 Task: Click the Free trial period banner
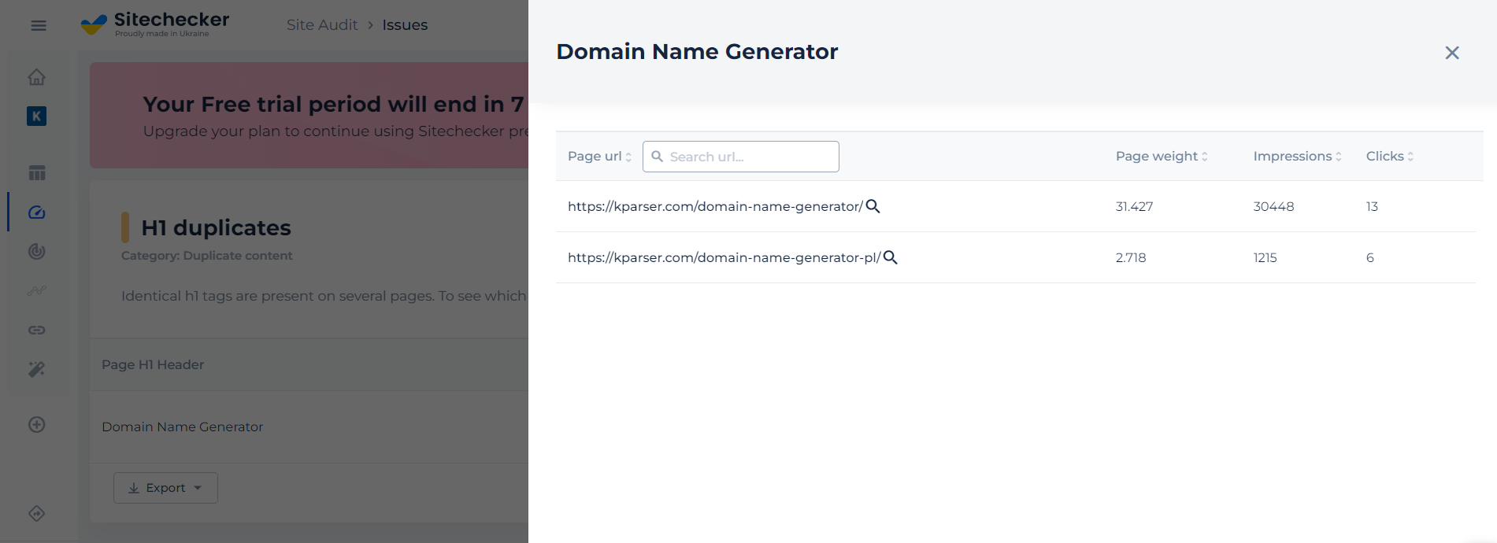309,116
